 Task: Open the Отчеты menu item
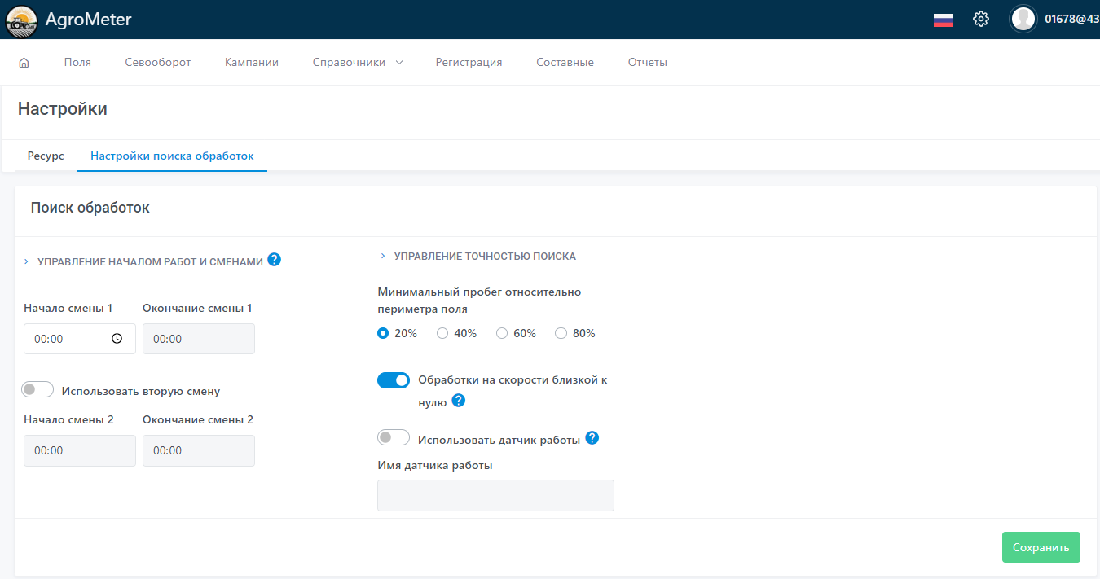(647, 61)
